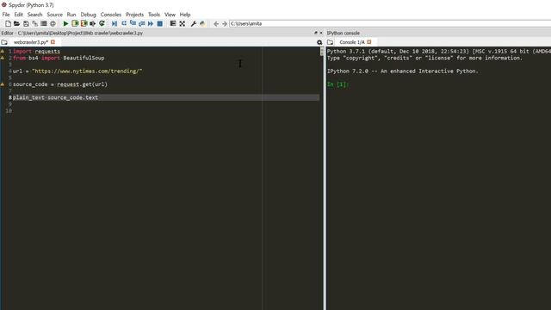This screenshot has height=310, width=551.
Task: Start debugging the file
Action: 115,23
